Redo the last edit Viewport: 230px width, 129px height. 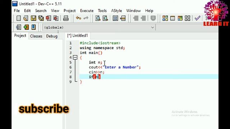tap(86, 18)
